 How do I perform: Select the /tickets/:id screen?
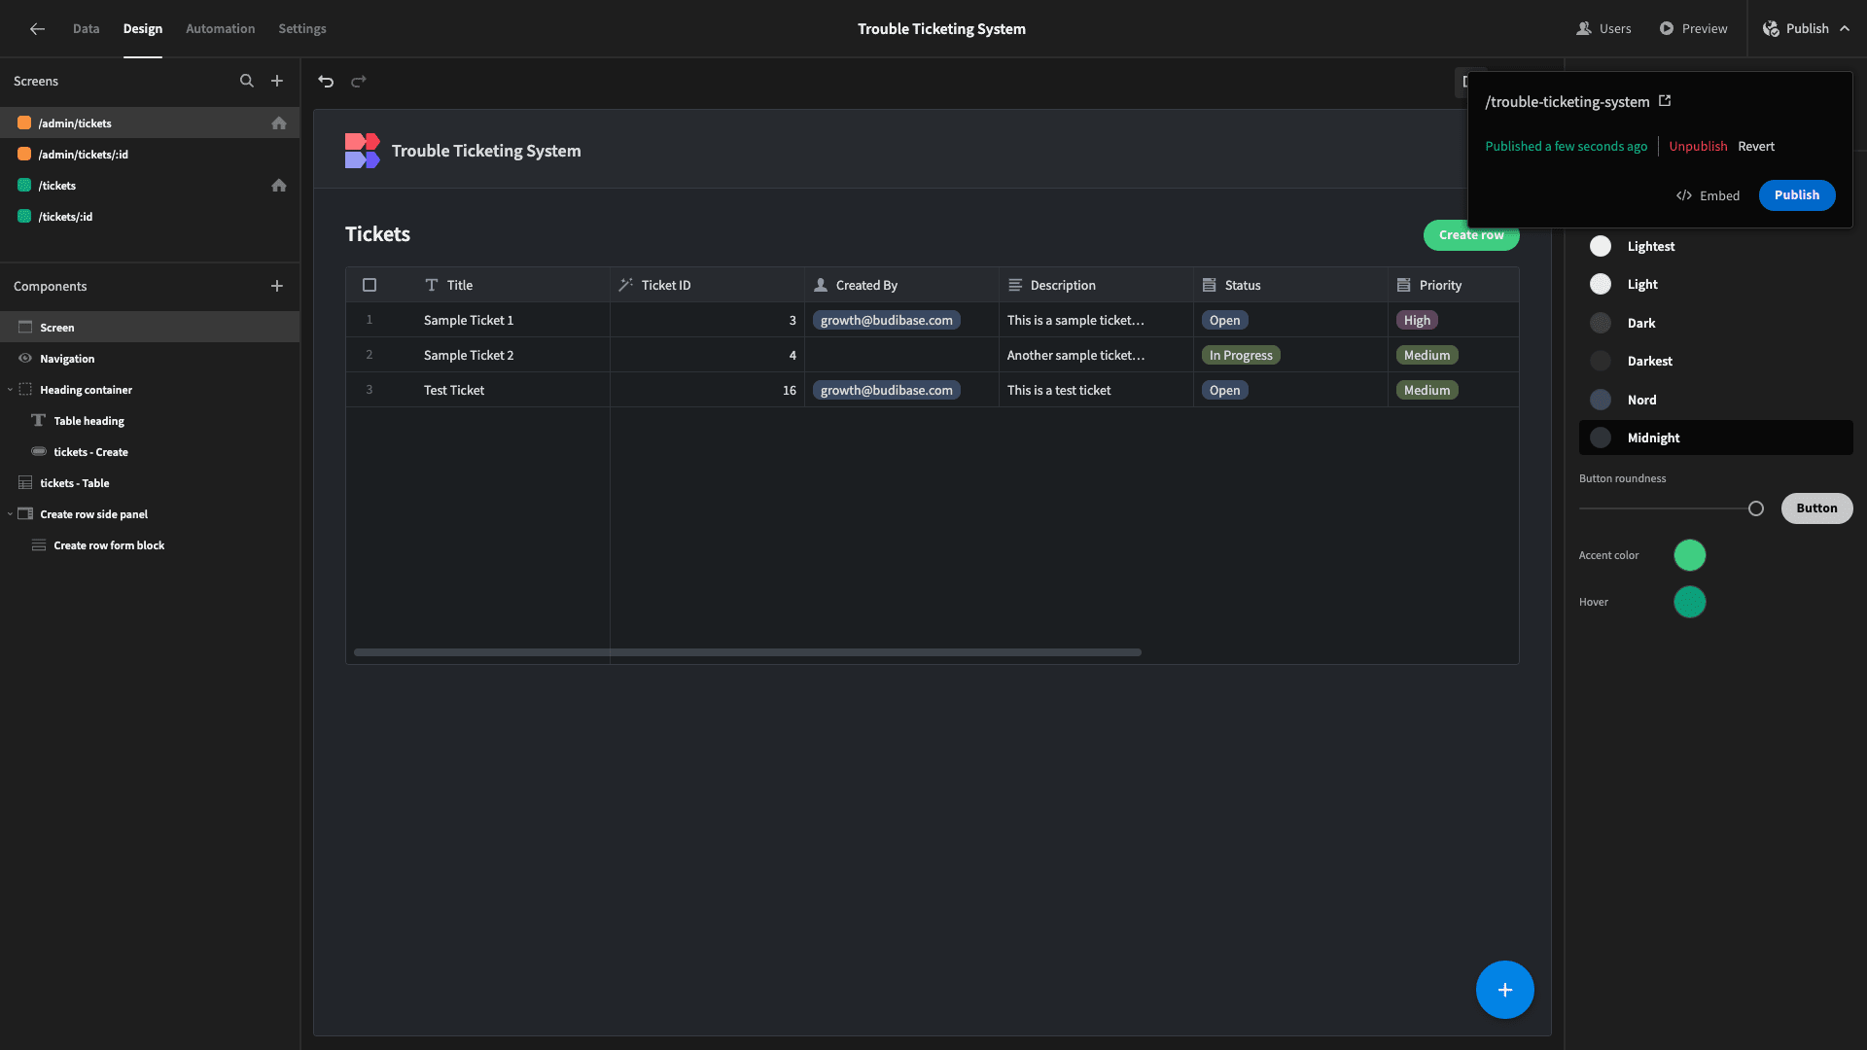150,217
